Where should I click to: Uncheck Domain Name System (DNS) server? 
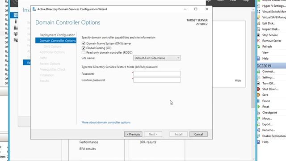coord(84,43)
